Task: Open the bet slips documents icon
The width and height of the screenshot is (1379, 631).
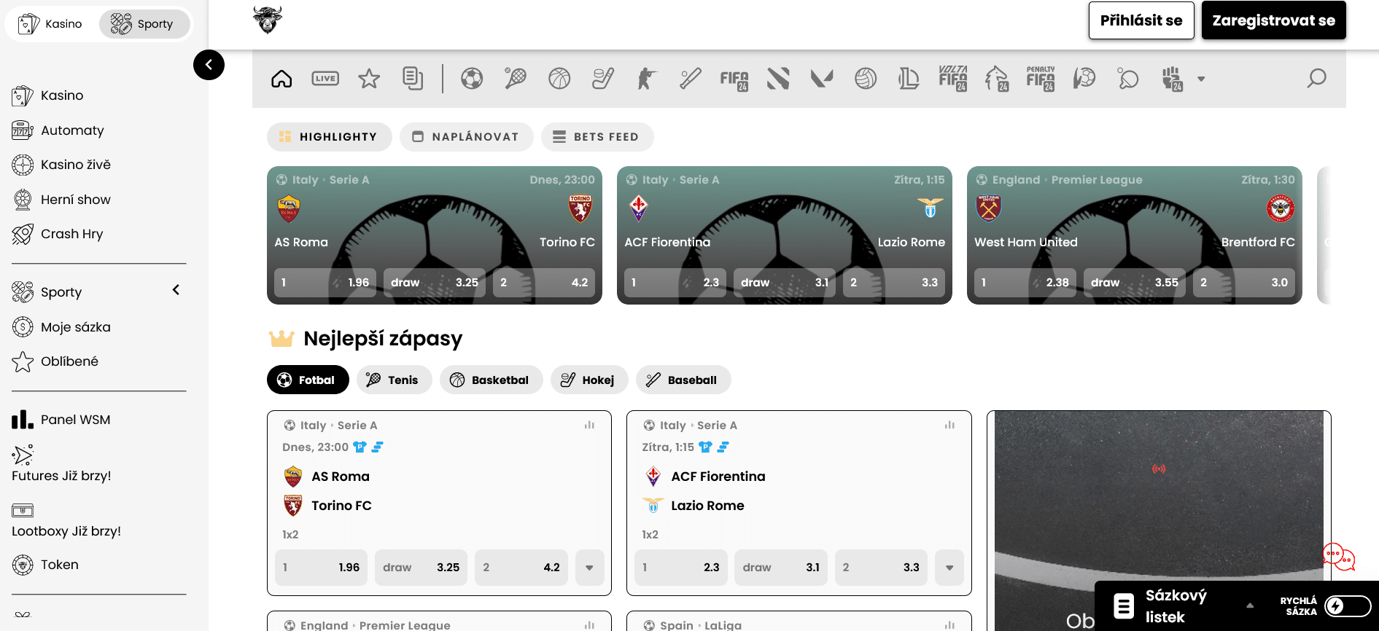Action: tap(413, 79)
